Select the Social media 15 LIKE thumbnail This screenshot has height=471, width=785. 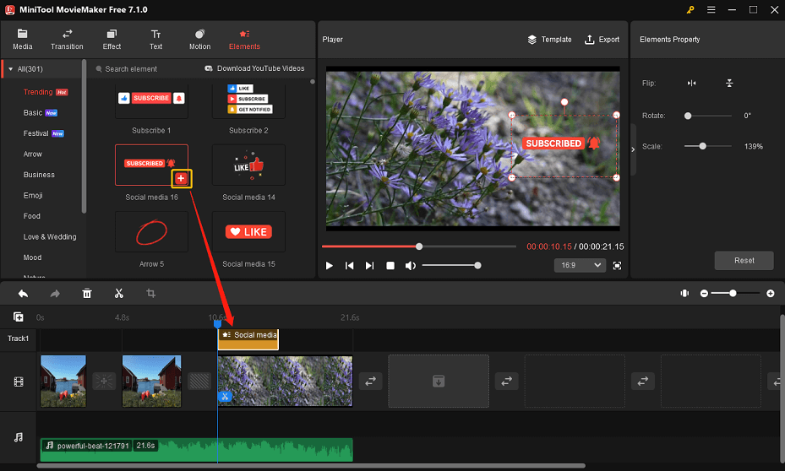248,232
